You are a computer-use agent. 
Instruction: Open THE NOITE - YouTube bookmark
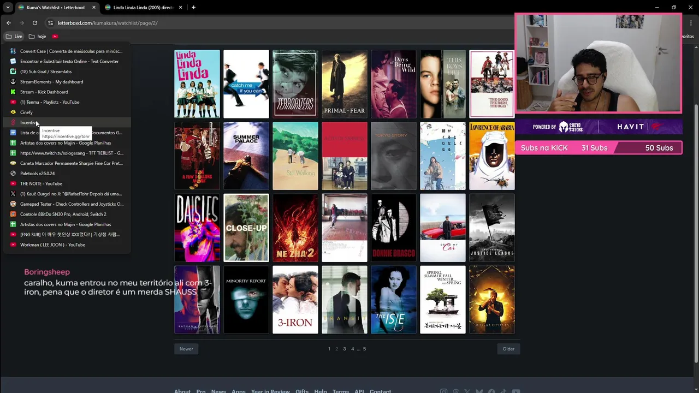[67, 183]
